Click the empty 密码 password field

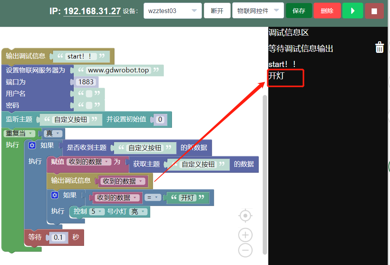[x=89, y=105]
